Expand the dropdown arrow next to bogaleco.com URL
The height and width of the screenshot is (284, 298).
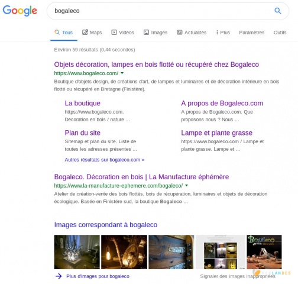122,73
